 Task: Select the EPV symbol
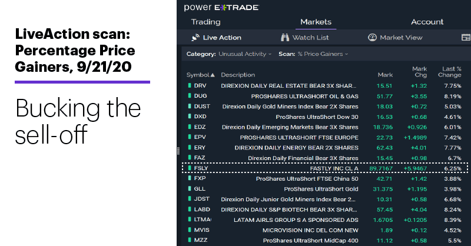[x=200, y=137]
